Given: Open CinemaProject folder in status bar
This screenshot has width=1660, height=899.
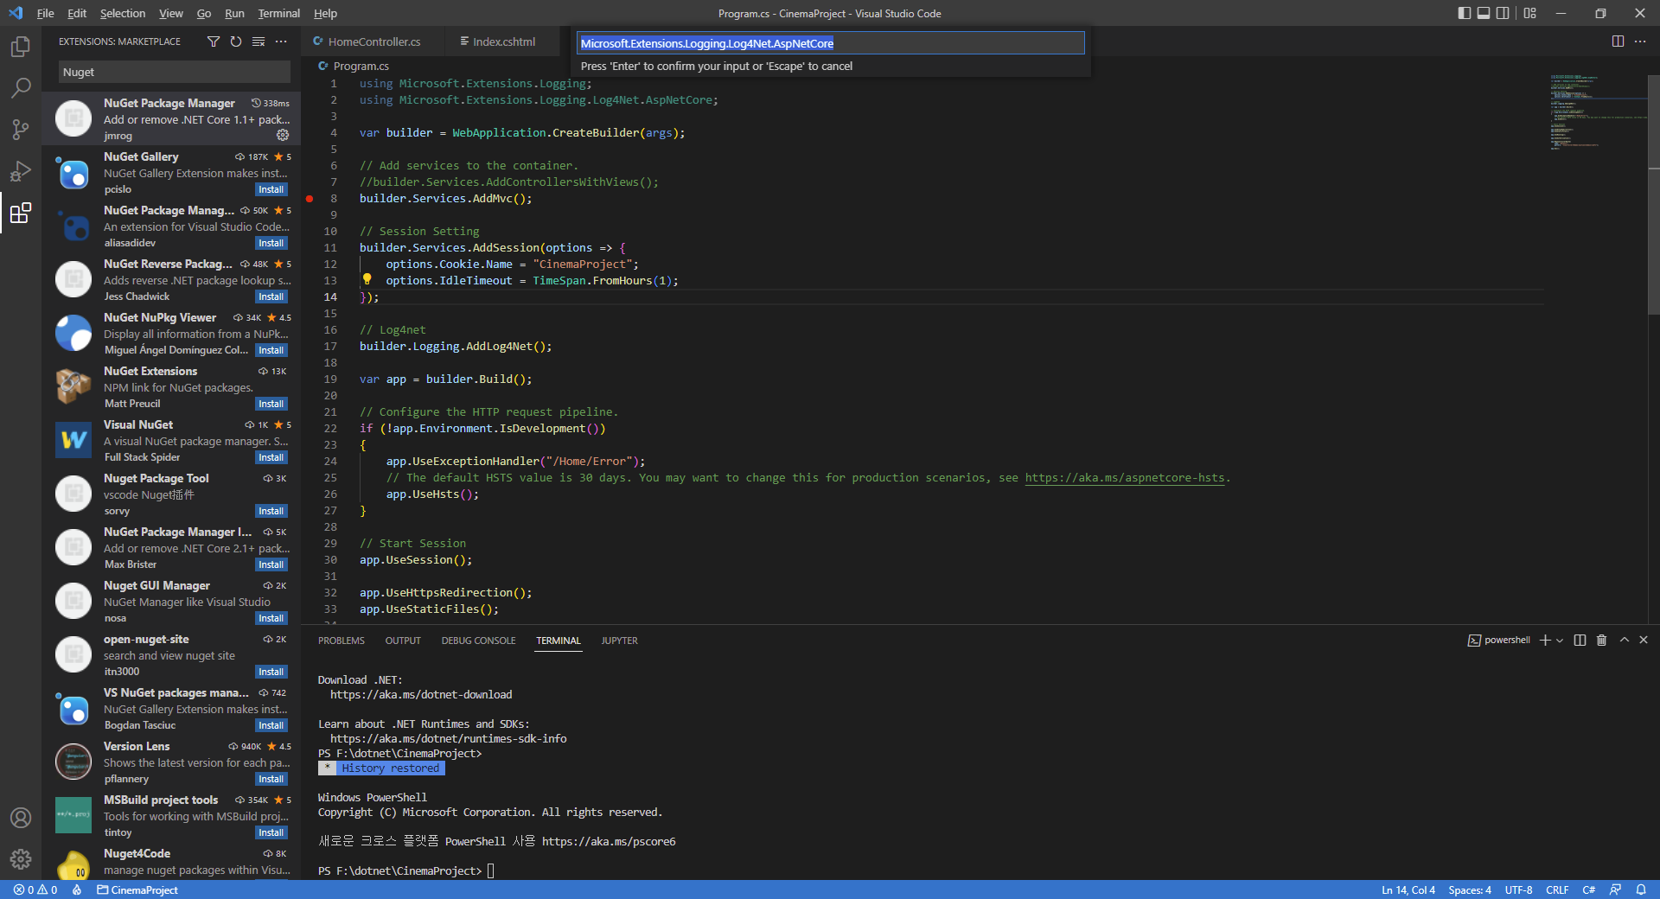Looking at the screenshot, I should [137, 889].
